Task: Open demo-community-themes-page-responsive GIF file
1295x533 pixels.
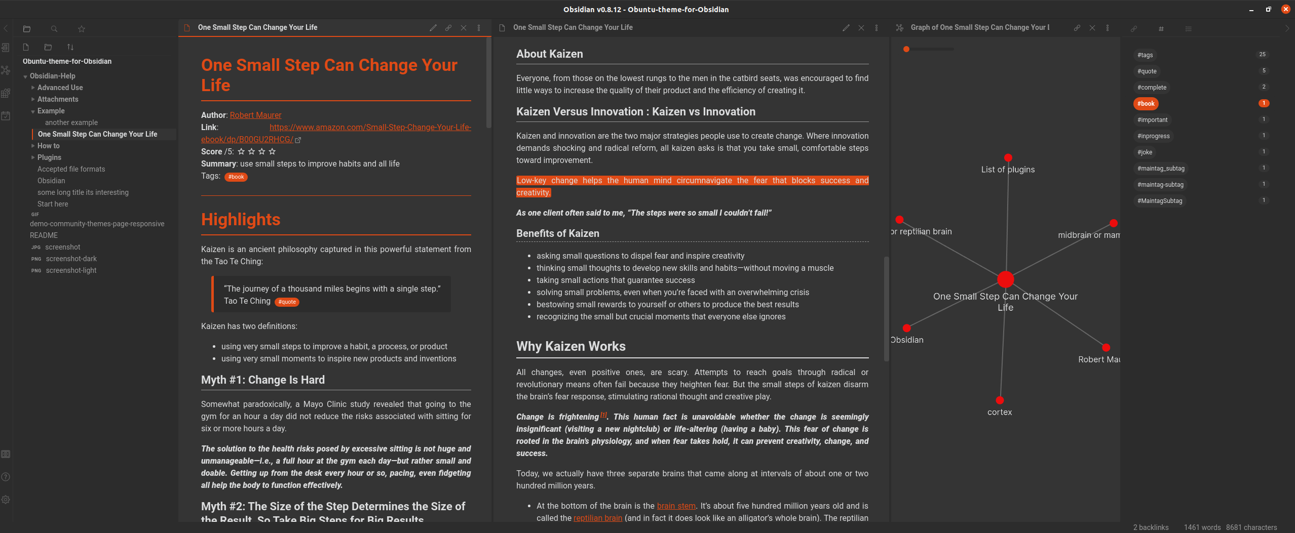Action: tap(97, 224)
